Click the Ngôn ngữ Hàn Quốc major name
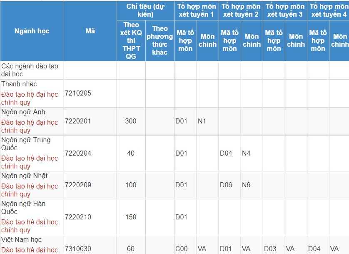Image resolution: width=349 pixels, height=254 pixels. click(x=23, y=208)
